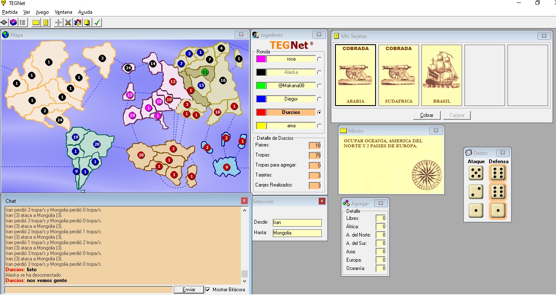Click the chat scrollbar down arrow
Screen dimensions: 556x295
245,281
